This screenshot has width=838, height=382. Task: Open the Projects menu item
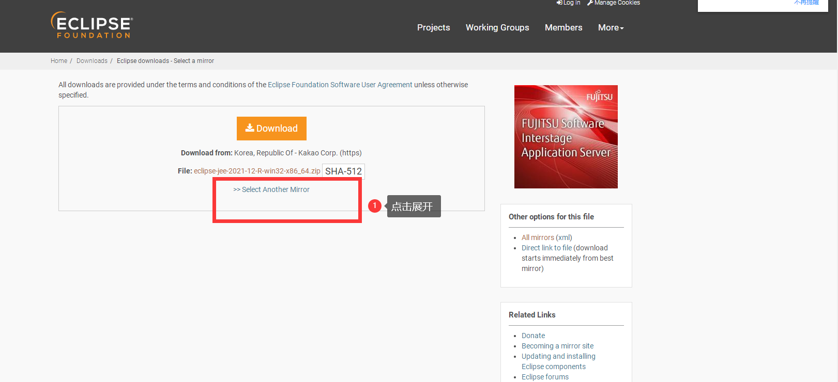pyautogui.click(x=433, y=27)
